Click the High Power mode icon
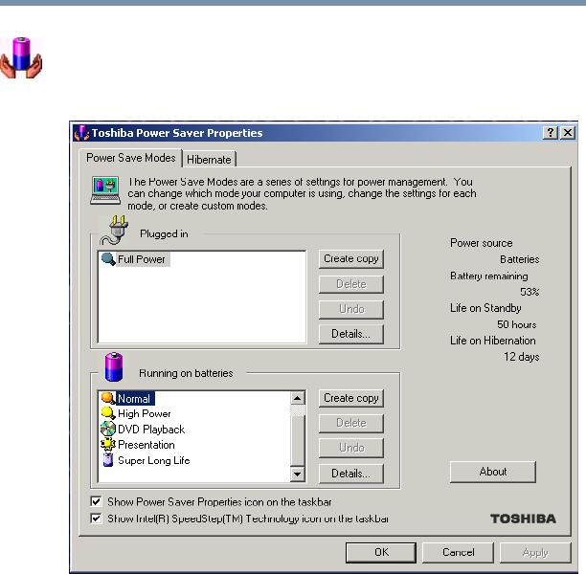 click(x=108, y=413)
